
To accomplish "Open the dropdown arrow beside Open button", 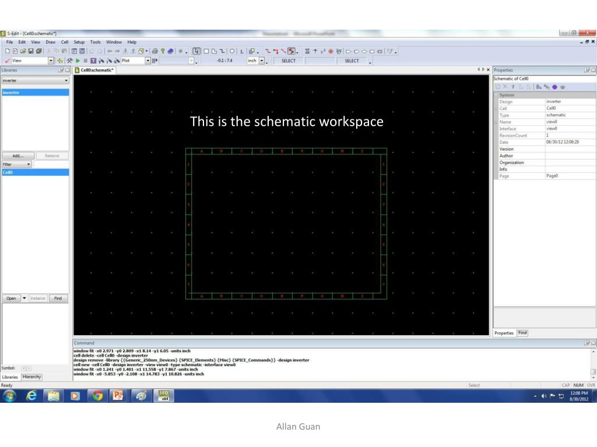I will pos(24,299).
